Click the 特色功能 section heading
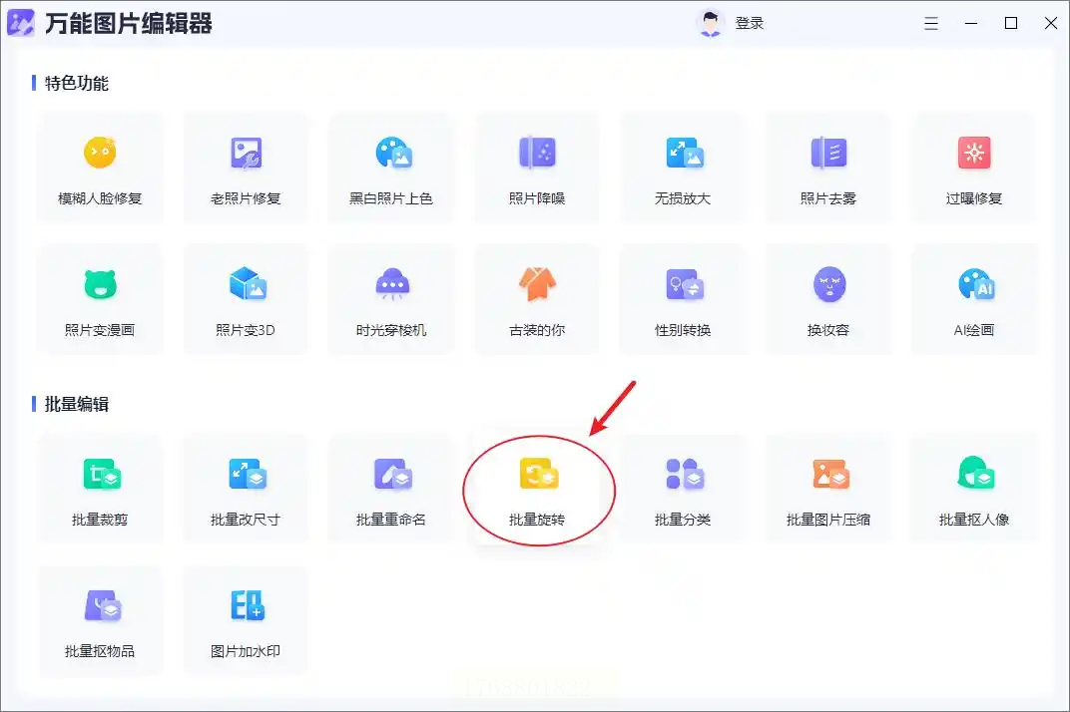Image resolution: width=1070 pixels, height=712 pixels. click(77, 83)
